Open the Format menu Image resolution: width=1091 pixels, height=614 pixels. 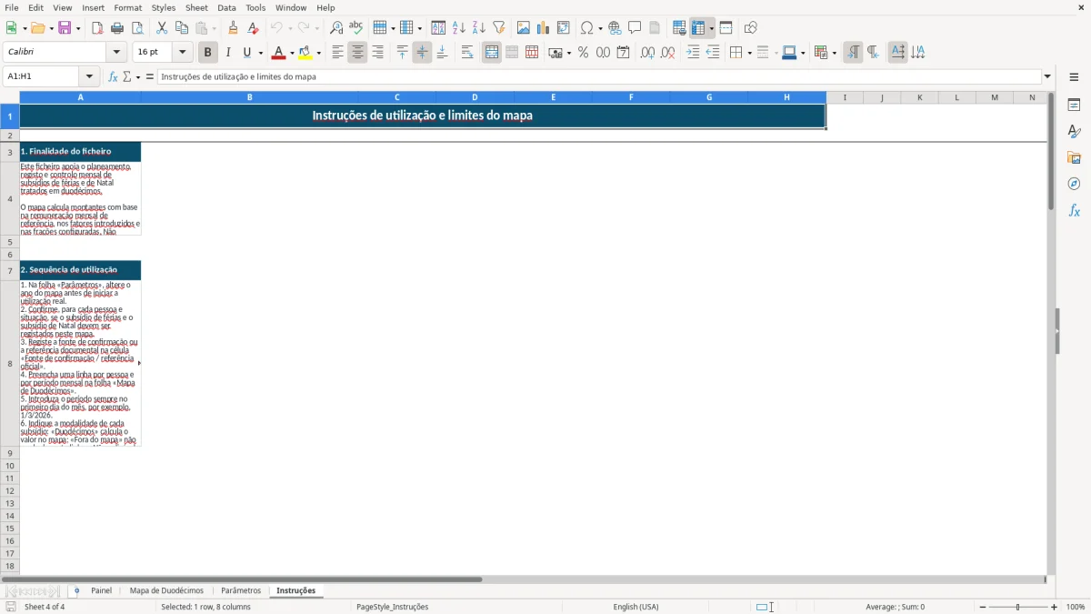[128, 7]
